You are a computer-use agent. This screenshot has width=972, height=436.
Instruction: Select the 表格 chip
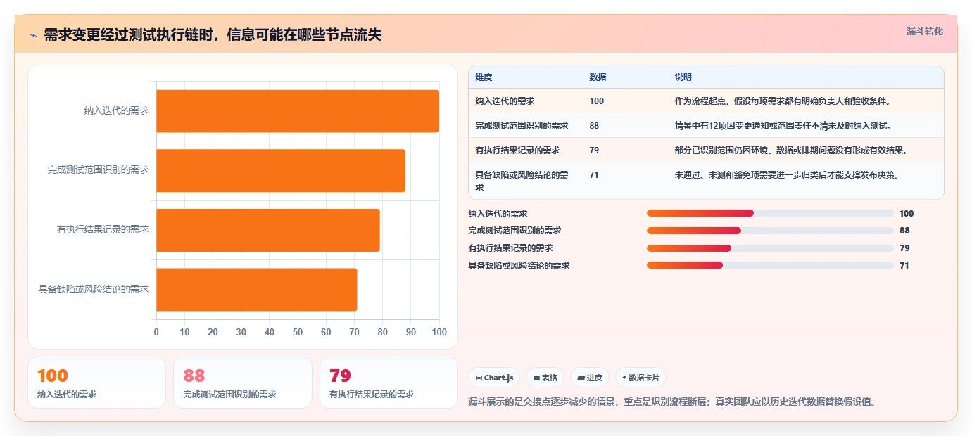(x=545, y=378)
